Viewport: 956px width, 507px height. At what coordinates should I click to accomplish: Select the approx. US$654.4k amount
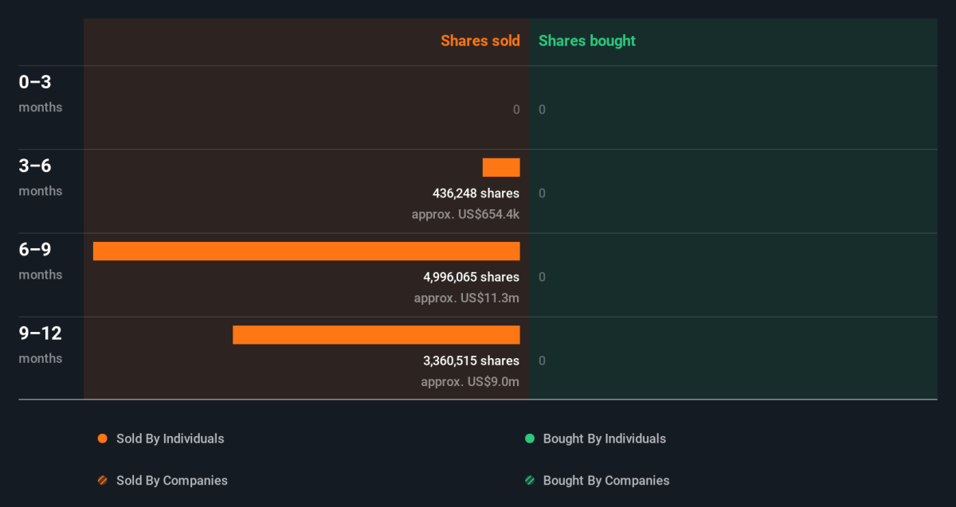click(465, 214)
